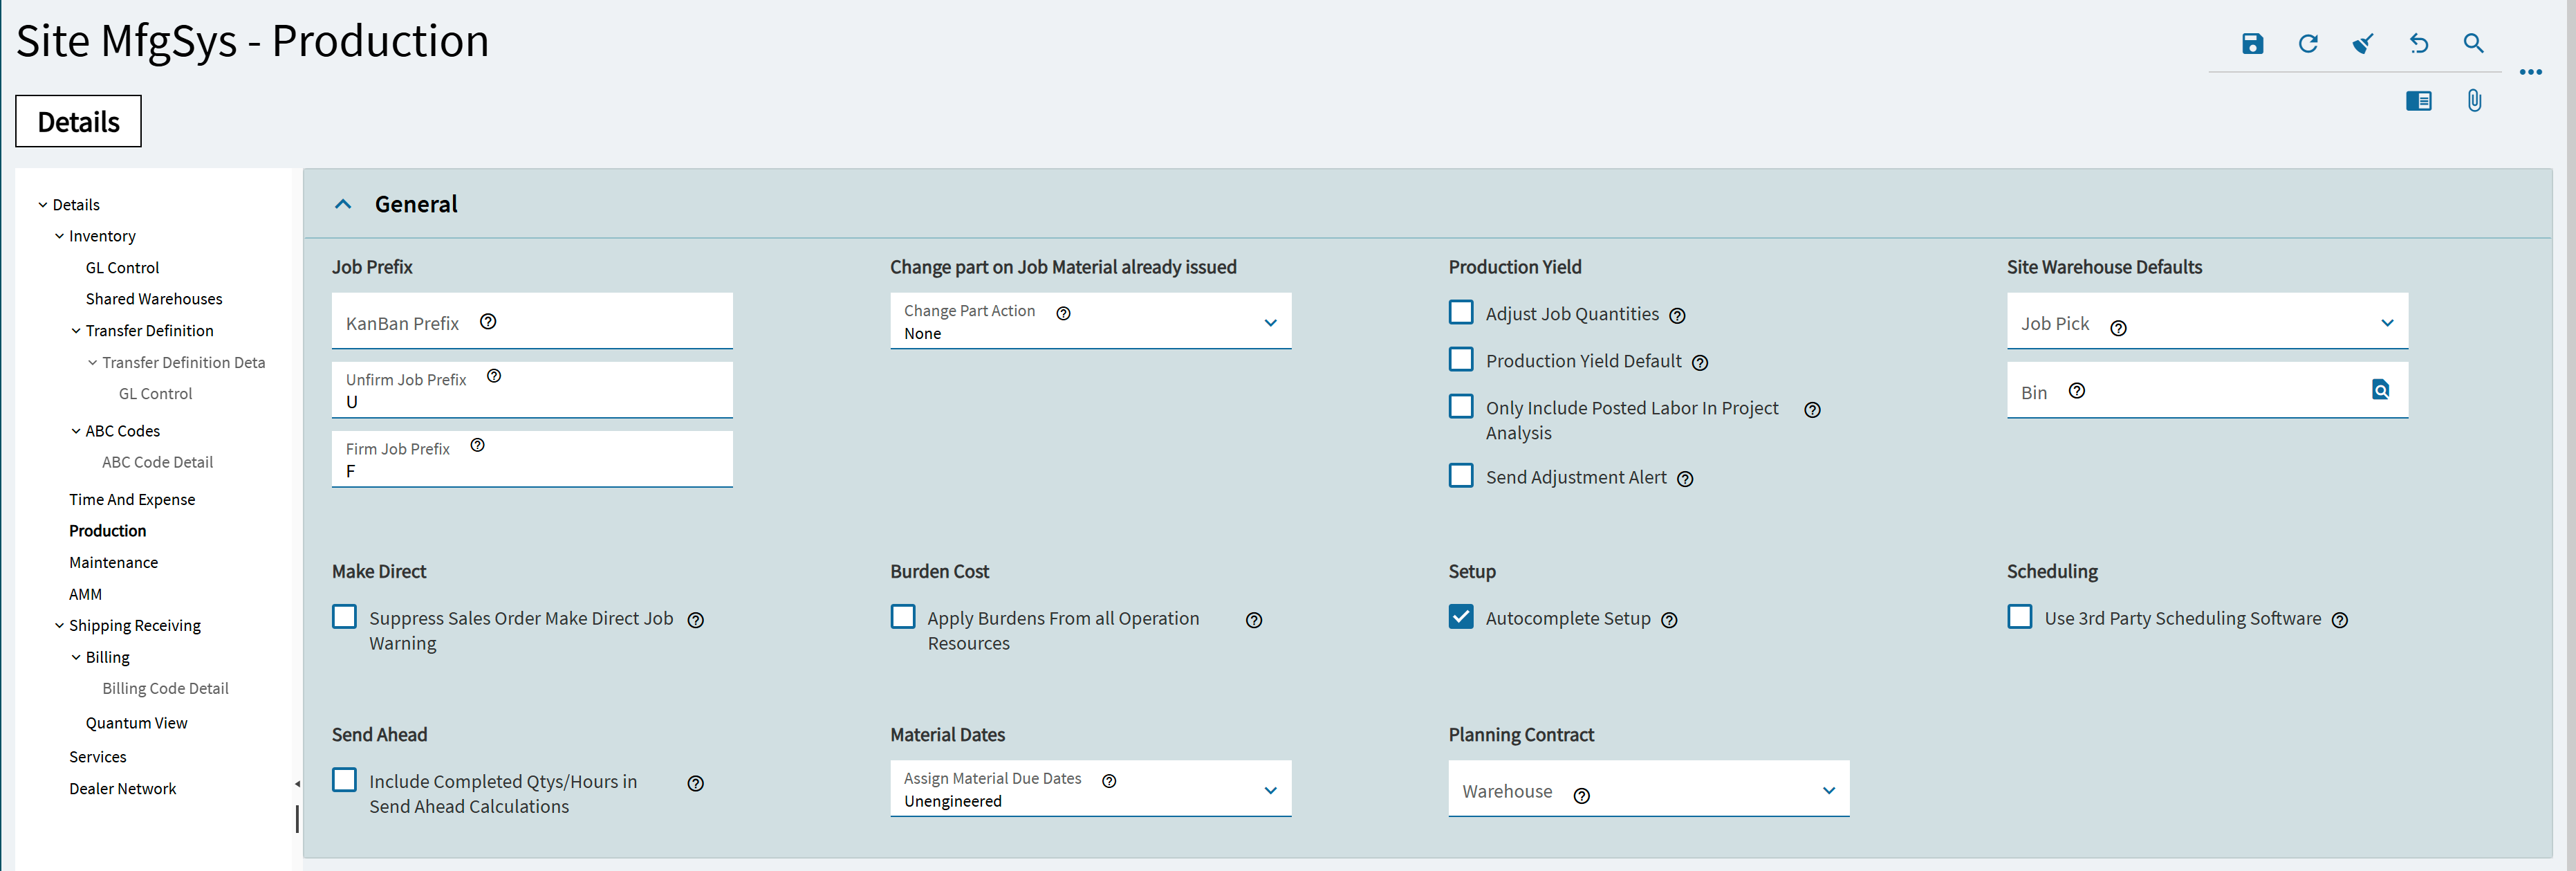The width and height of the screenshot is (2576, 871).
Task: Click the Bin field search icon
Action: click(2380, 390)
